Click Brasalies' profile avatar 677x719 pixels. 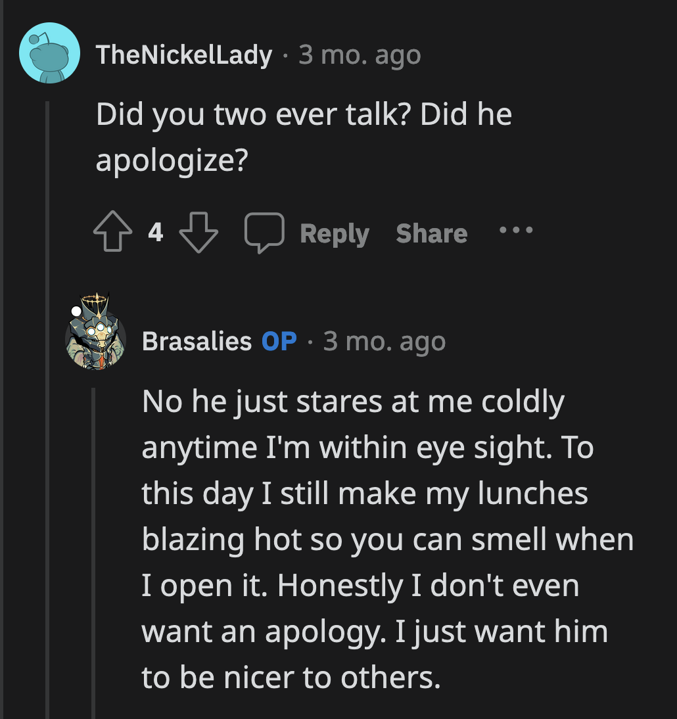tap(97, 340)
